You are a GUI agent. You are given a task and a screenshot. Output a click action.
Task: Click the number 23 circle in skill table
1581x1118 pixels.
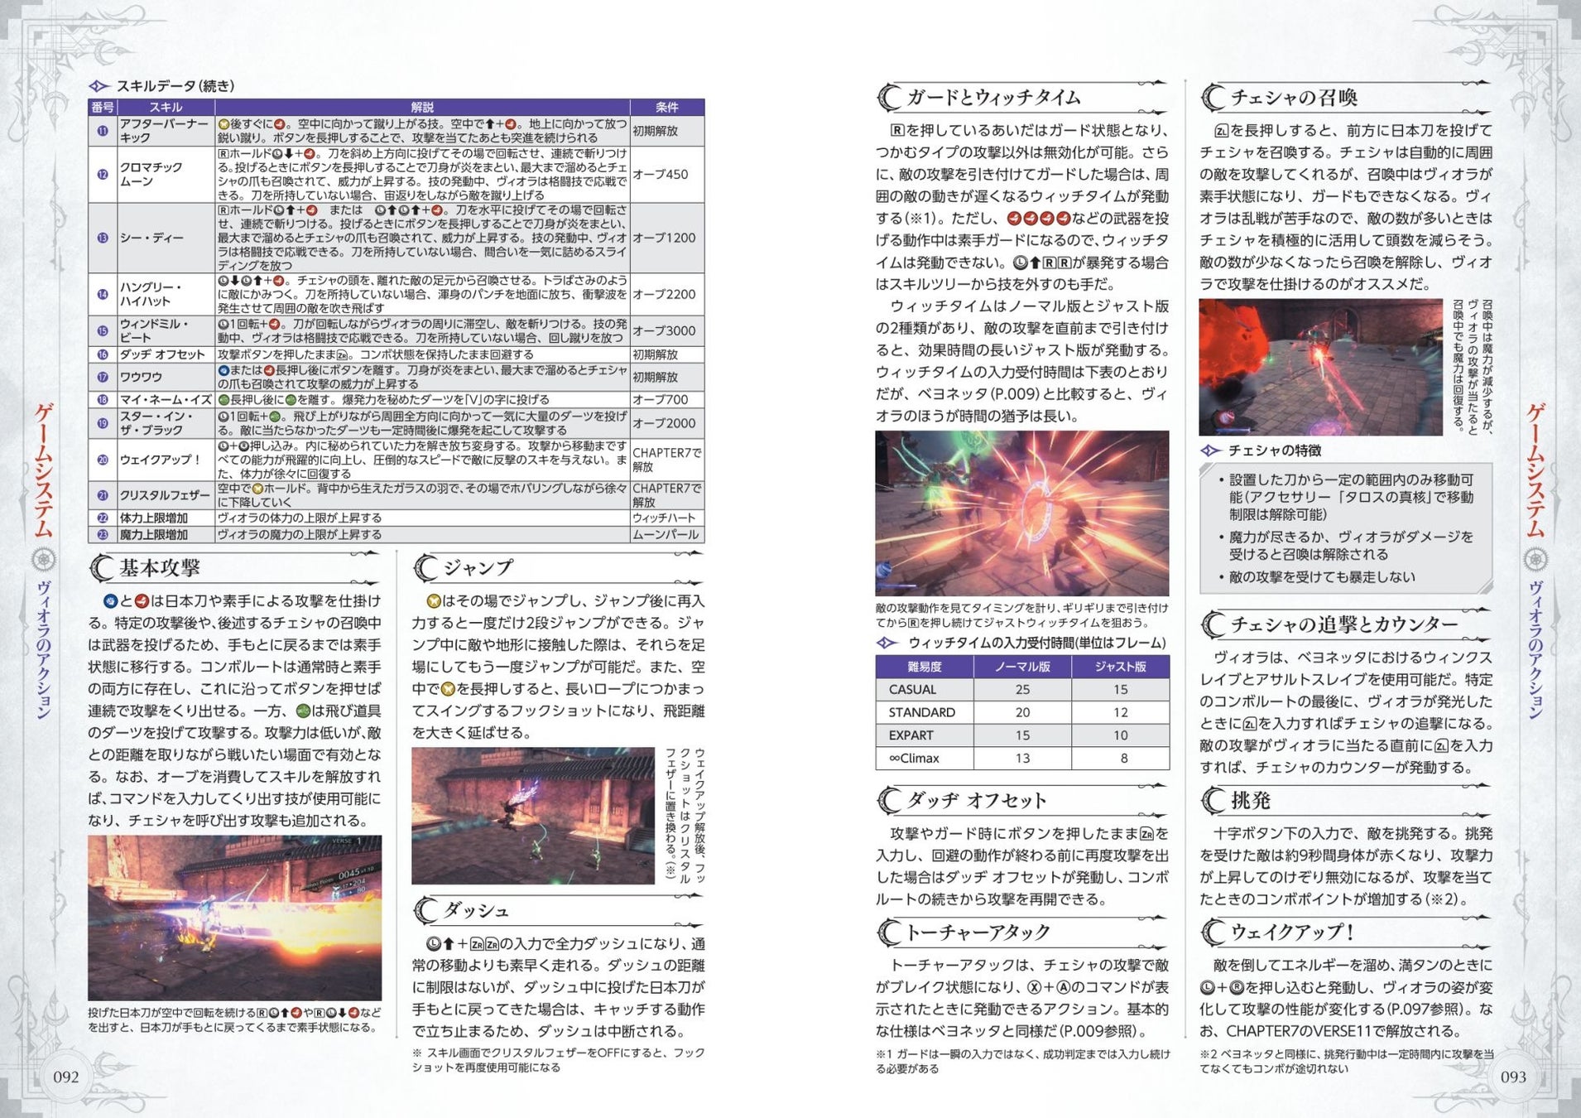click(103, 535)
